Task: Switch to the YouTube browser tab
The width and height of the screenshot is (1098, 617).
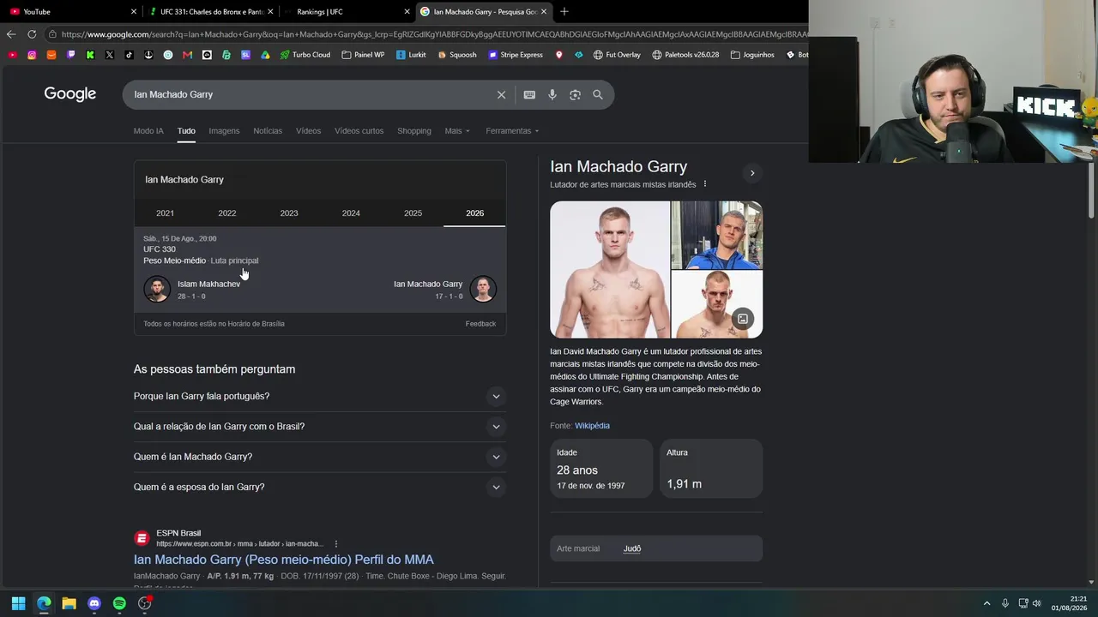Action: 73,12
